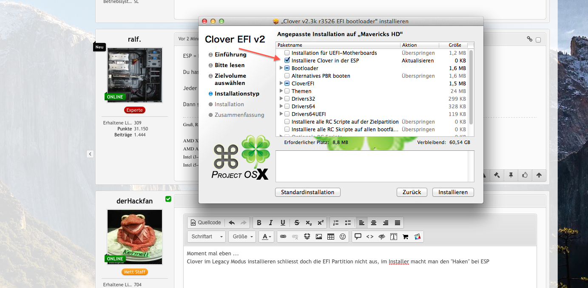Viewport: 588px width, 288px height.
Task: Click the Installieren button
Action: pyautogui.click(x=453, y=192)
